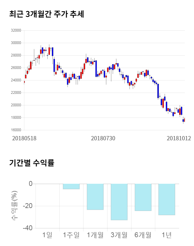This screenshot has height=246, width=194.
Task: Click the '기간별 수익률' section heading
Action: pos(32,163)
